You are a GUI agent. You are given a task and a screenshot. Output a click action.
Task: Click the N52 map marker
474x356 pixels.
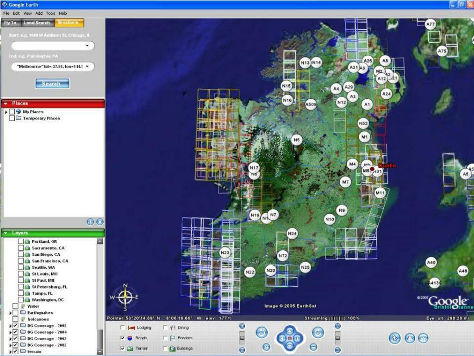(363, 123)
